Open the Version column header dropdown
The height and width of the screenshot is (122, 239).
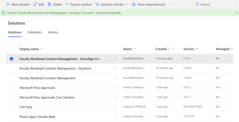tap(197, 49)
